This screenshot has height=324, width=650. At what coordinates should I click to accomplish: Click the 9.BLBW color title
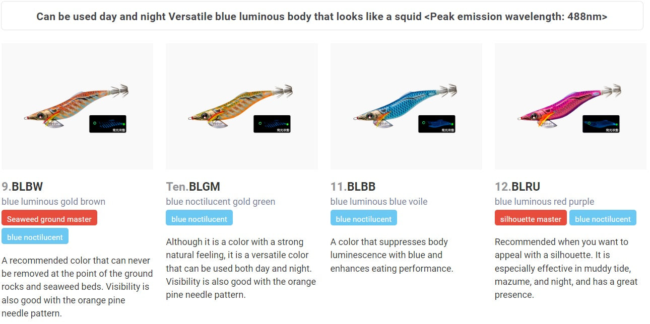(x=22, y=187)
